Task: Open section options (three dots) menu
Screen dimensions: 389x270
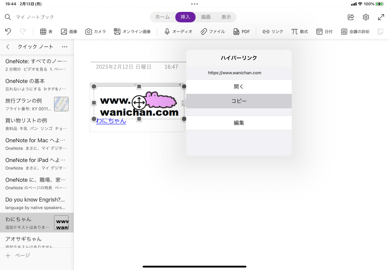Action: point(65,47)
